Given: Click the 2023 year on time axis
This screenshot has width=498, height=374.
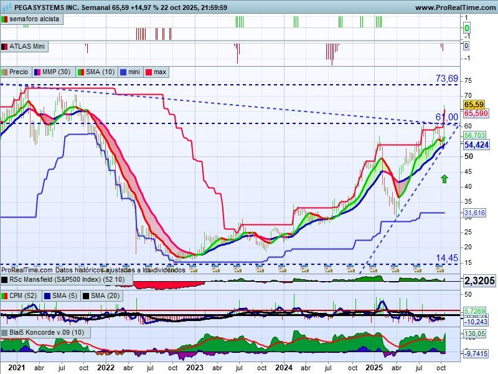Looking at the screenshot, I should tap(195, 368).
